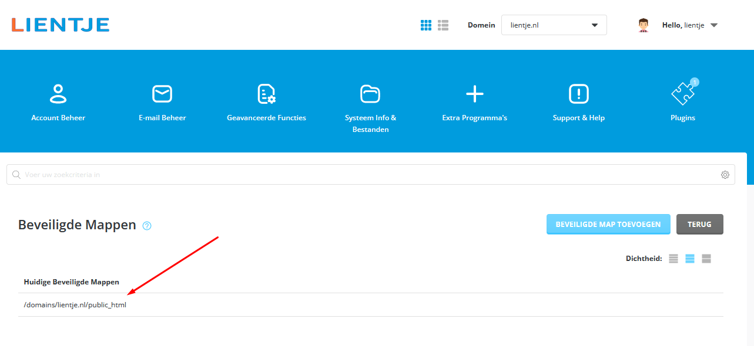Select compact density option
The height and width of the screenshot is (346, 754).
pos(673,259)
